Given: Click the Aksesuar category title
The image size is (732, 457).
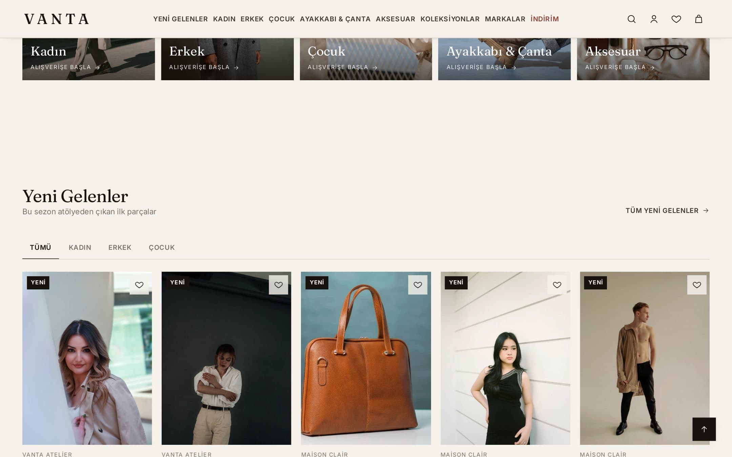Looking at the screenshot, I should (613, 51).
